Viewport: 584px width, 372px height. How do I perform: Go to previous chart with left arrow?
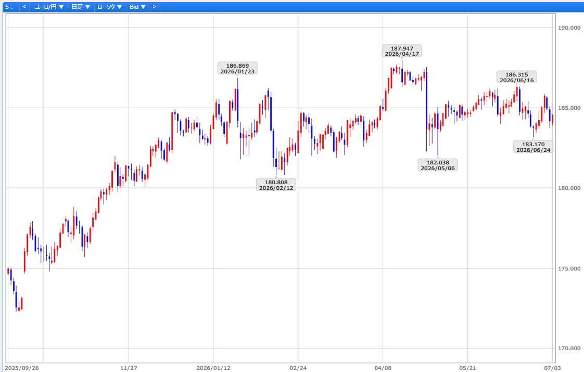tap(24, 7)
